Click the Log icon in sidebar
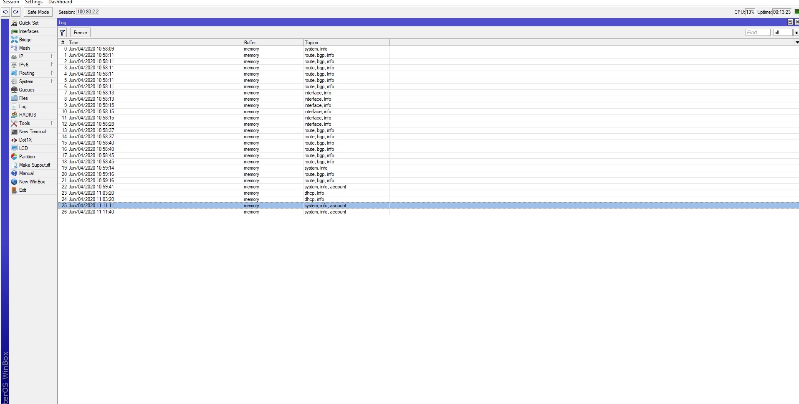Image resolution: width=799 pixels, height=404 pixels. tap(14, 107)
